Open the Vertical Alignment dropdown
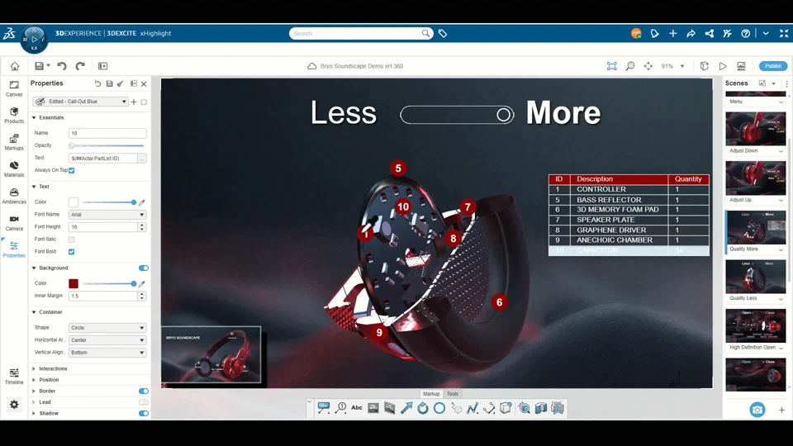Image resolution: width=793 pixels, height=446 pixels. (107, 353)
